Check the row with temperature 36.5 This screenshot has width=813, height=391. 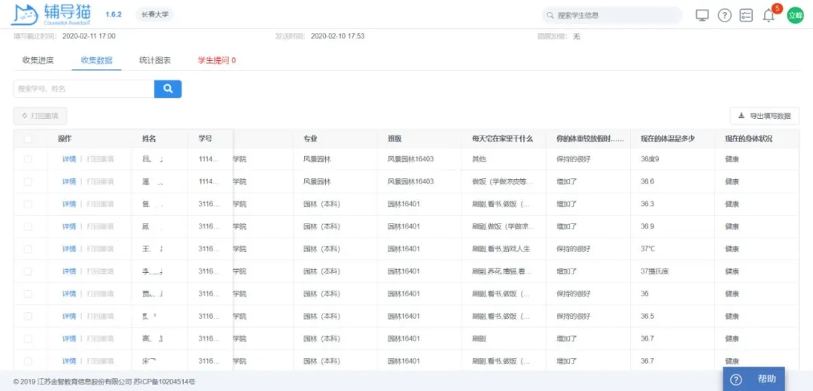[x=28, y=316]
